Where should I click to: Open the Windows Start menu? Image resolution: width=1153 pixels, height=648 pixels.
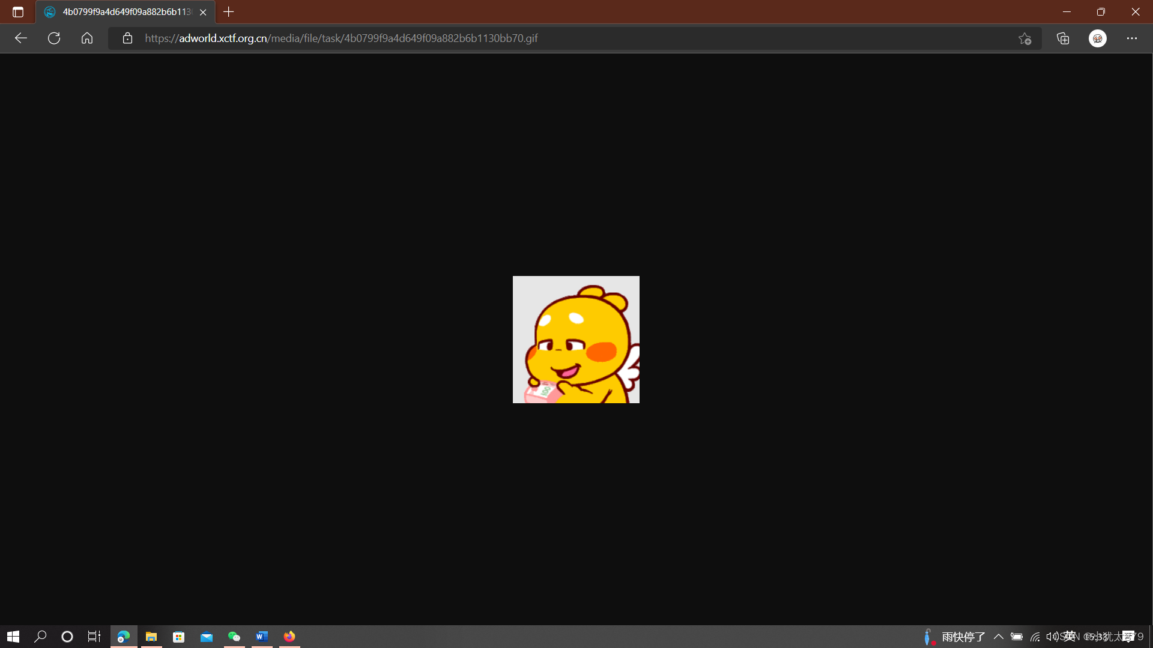tap(13, 637)
